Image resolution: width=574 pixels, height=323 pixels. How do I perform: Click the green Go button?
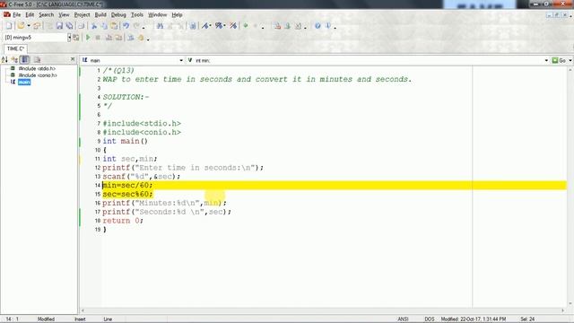tap(559, 60)
